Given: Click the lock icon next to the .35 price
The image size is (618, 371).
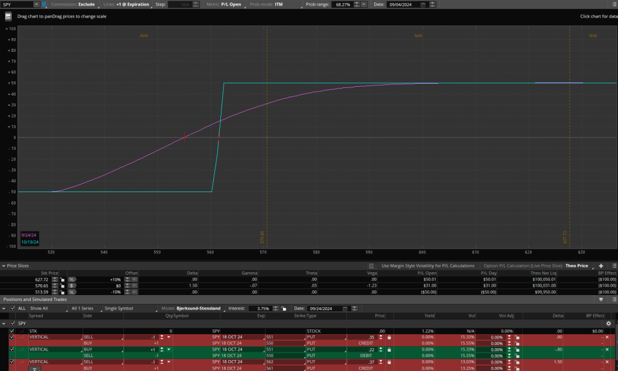Looking at the screenshot, I should (389, 337).
